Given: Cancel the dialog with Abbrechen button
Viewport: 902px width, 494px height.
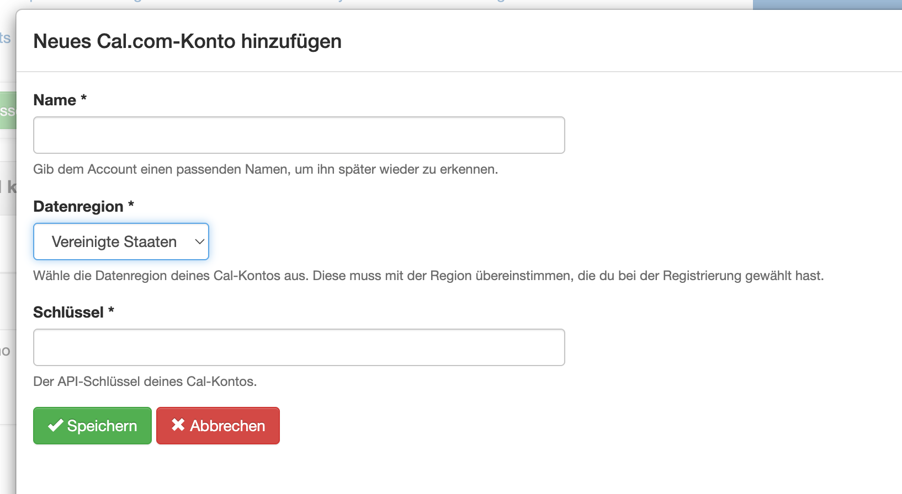Looking at the screenshot, I should coord(218,426).
